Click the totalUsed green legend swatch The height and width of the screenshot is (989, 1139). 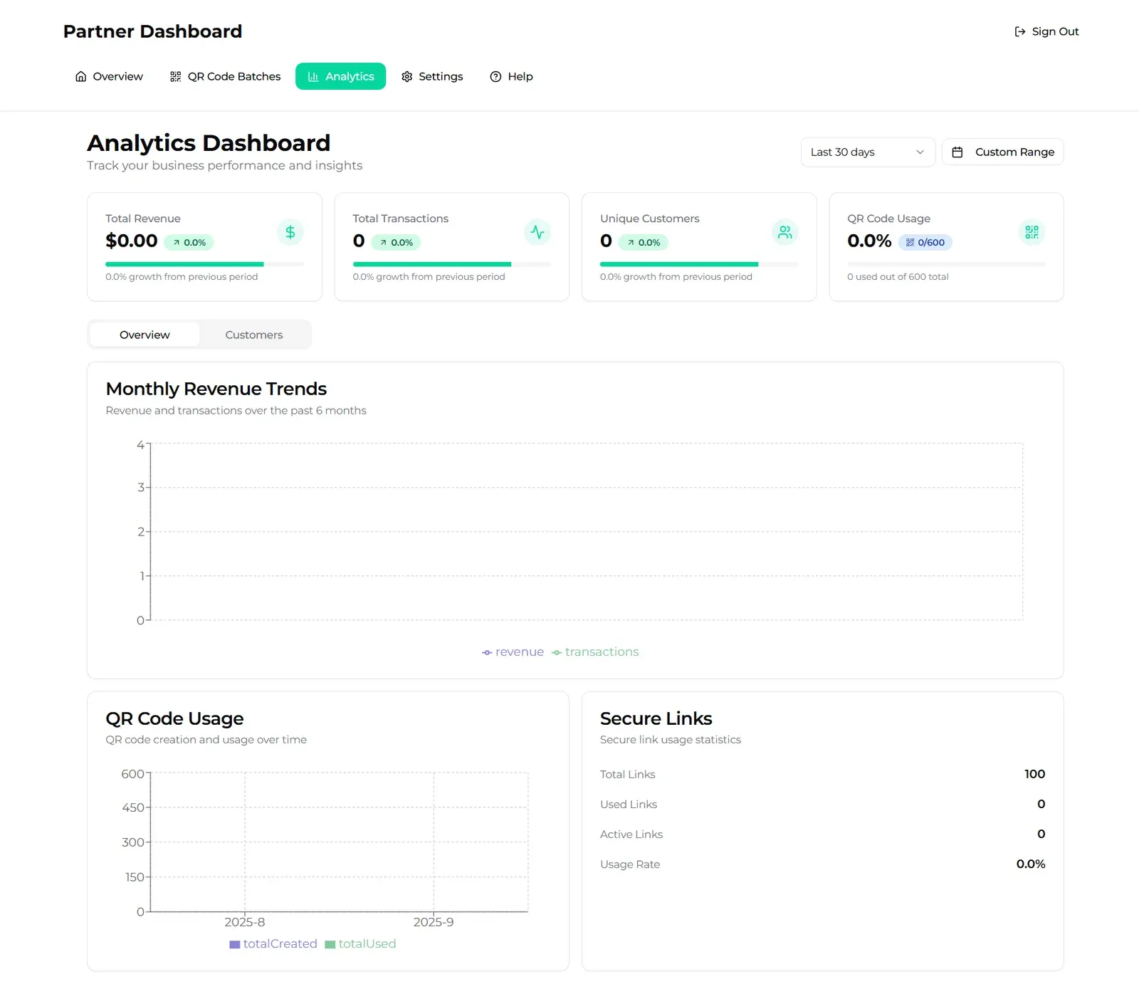(330, 945)
